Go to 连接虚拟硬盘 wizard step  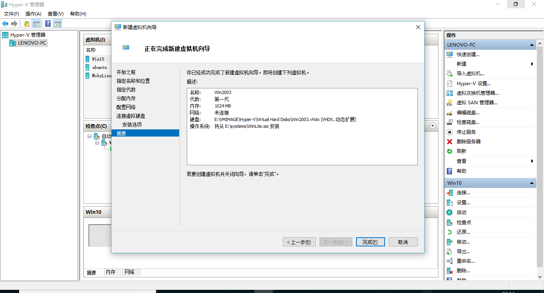[x=131, y=116]
